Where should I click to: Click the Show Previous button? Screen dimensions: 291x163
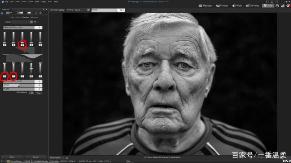[55, 158]
